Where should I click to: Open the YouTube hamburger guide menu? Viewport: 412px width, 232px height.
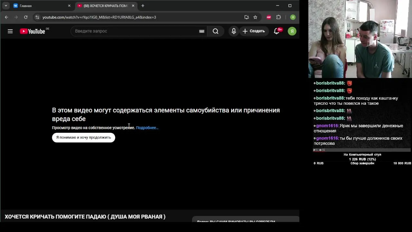click(x=10, y=31)
